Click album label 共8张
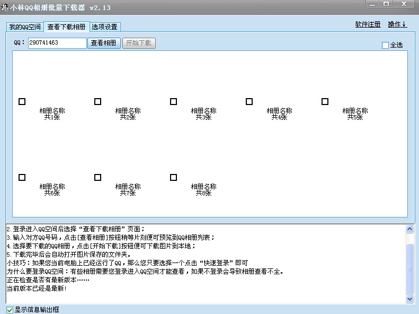The height and width of the screenshot is (314, 419). coord(203,193)
